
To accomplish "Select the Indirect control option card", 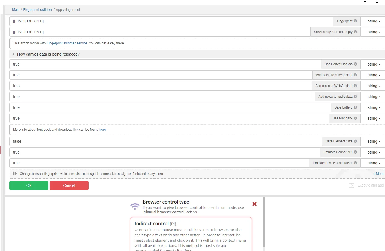I will tap(191, 234).
